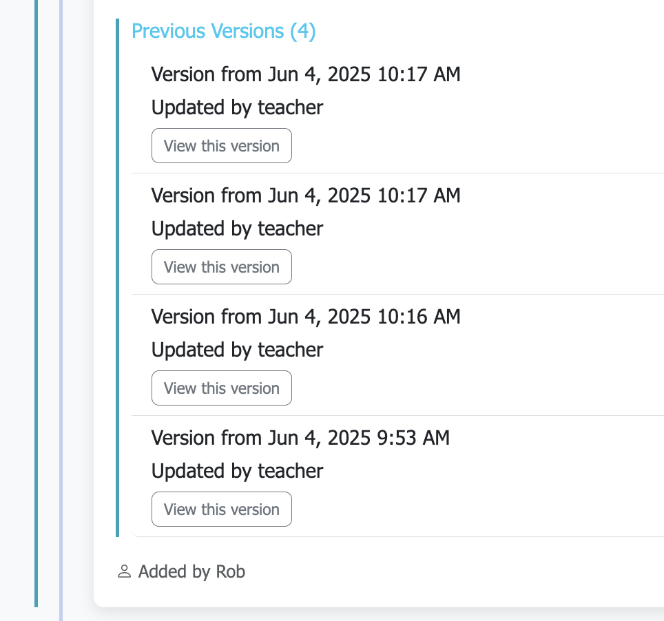Select the second 'Version from Jun 4, 2025 10:17 AM' title
Viewport: 664px width, 621px height.
point(305,196)
